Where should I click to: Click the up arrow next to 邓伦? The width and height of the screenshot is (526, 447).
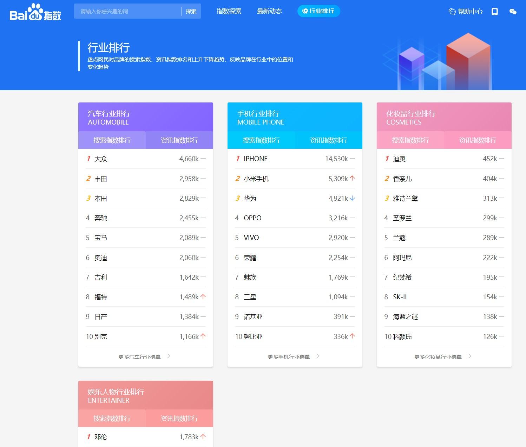click(203, 436)
